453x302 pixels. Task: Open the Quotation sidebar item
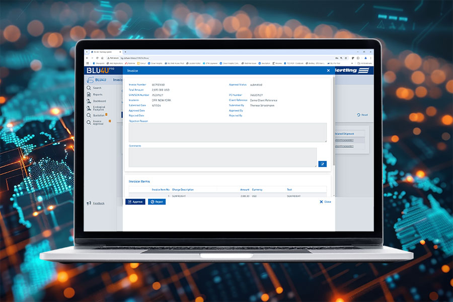95,114
